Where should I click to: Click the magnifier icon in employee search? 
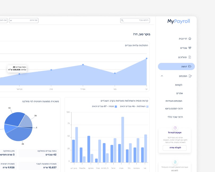pyautogui.click(x=122, y=20)
